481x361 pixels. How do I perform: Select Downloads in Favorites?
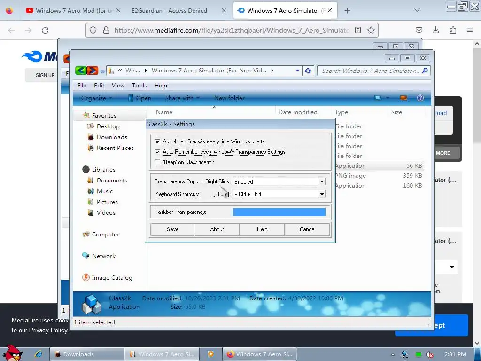click(112, 137)
